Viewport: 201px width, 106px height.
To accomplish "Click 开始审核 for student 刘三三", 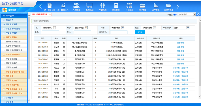I will point(176,68).
